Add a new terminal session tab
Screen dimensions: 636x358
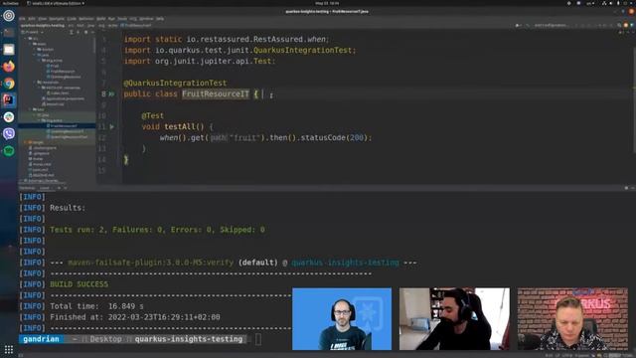pyautogui.click(x=59, y=188)
